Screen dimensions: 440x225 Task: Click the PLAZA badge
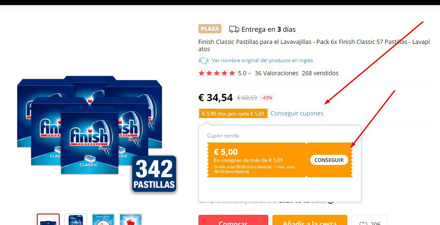coord(210,29)
